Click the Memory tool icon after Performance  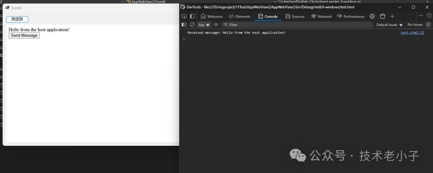(x=372, y=16)
